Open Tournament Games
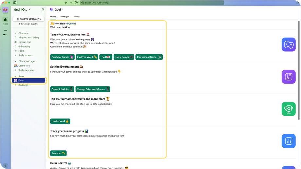 149,57
